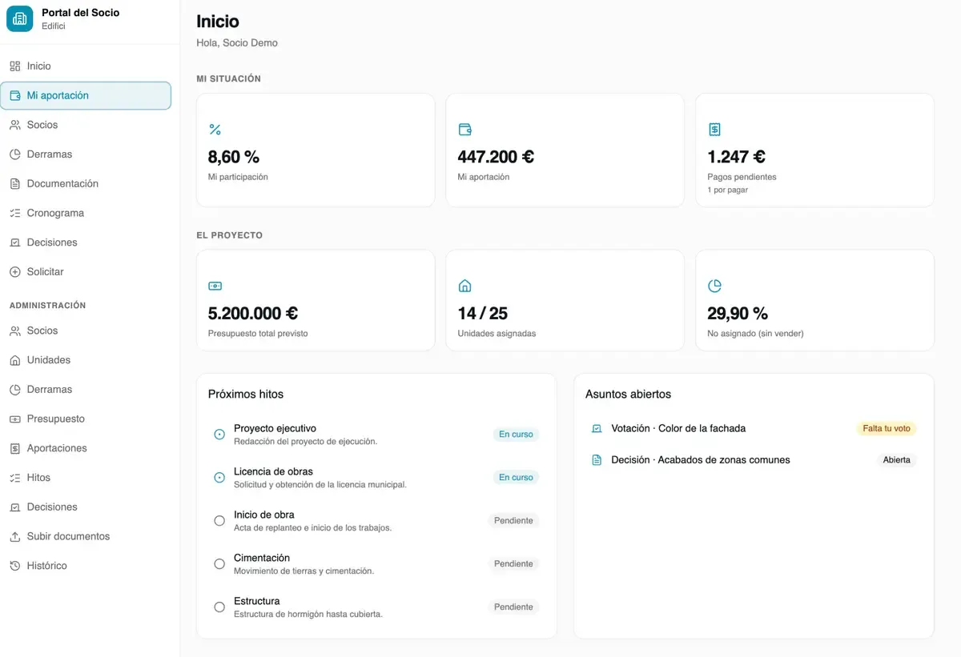Click Pendiente badge for Inicio de obra

(513, 521)
